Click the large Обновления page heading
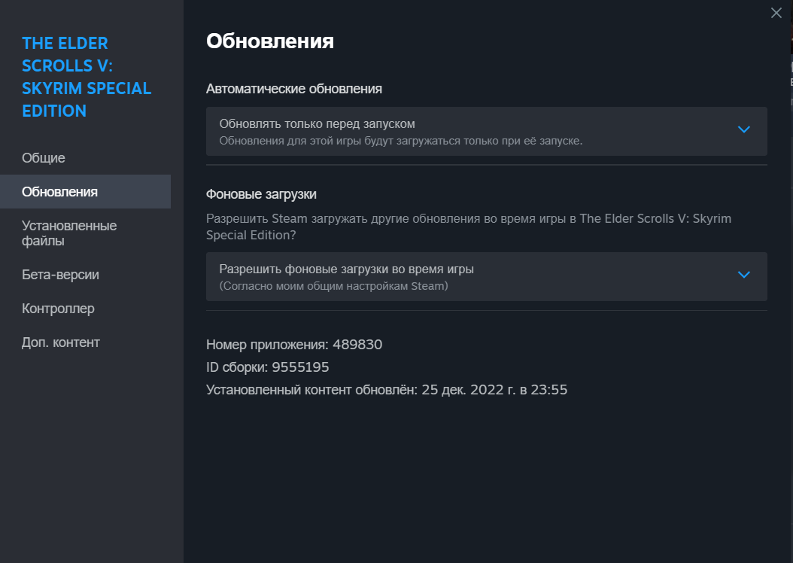The width and height of the screenshot is (793, 563). pyautogui.click(x=270, y=41)
